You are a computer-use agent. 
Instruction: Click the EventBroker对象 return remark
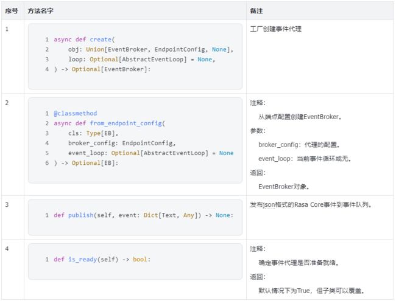coord(284,187)
